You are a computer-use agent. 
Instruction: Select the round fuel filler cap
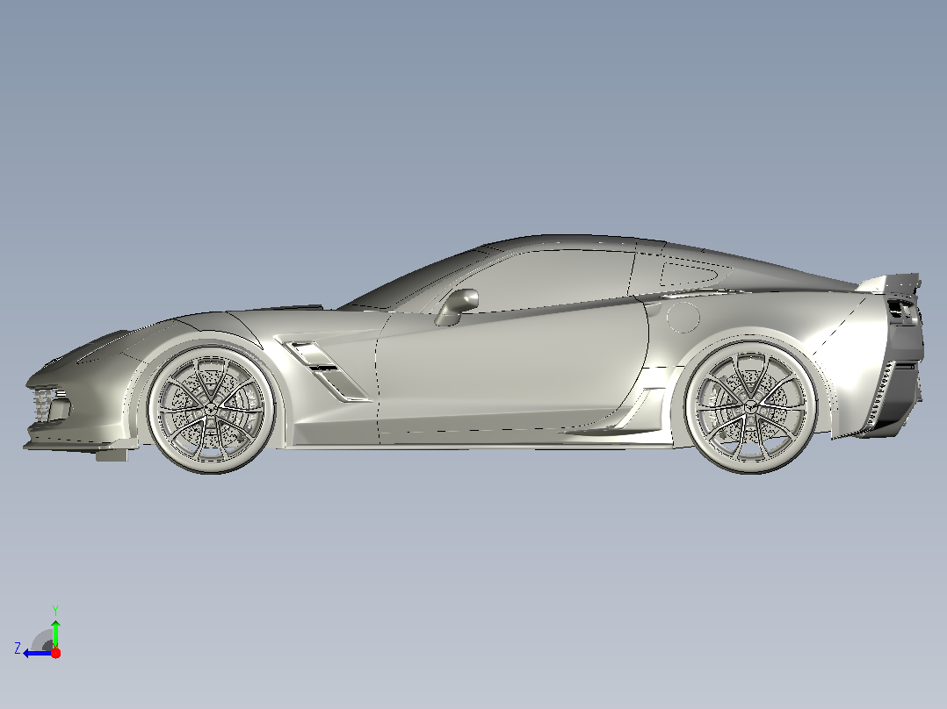point(683,316)
